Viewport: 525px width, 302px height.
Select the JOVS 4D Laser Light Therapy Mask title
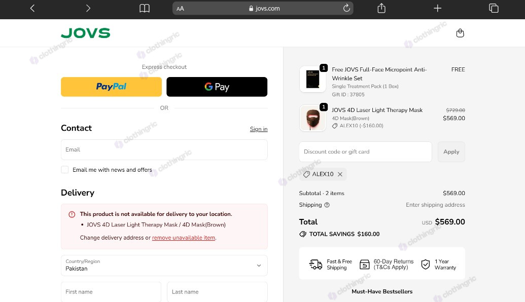(x=377, y=110)
